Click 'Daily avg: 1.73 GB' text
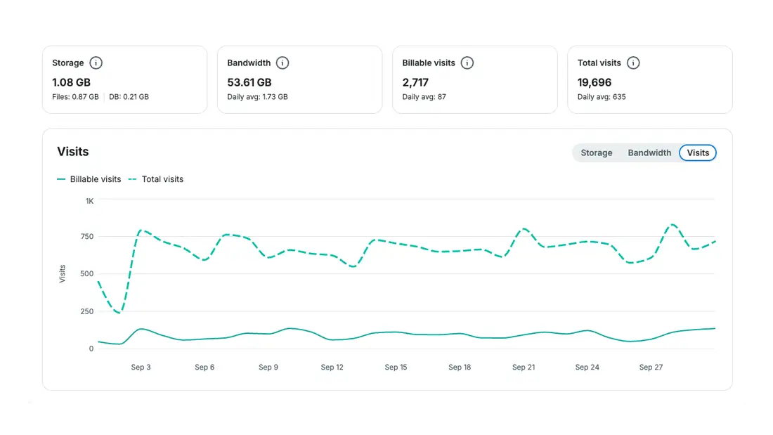 click(257, 97)
